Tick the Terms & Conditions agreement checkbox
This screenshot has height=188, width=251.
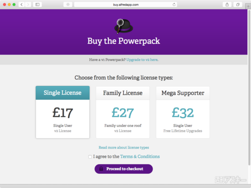coord(90,157)
